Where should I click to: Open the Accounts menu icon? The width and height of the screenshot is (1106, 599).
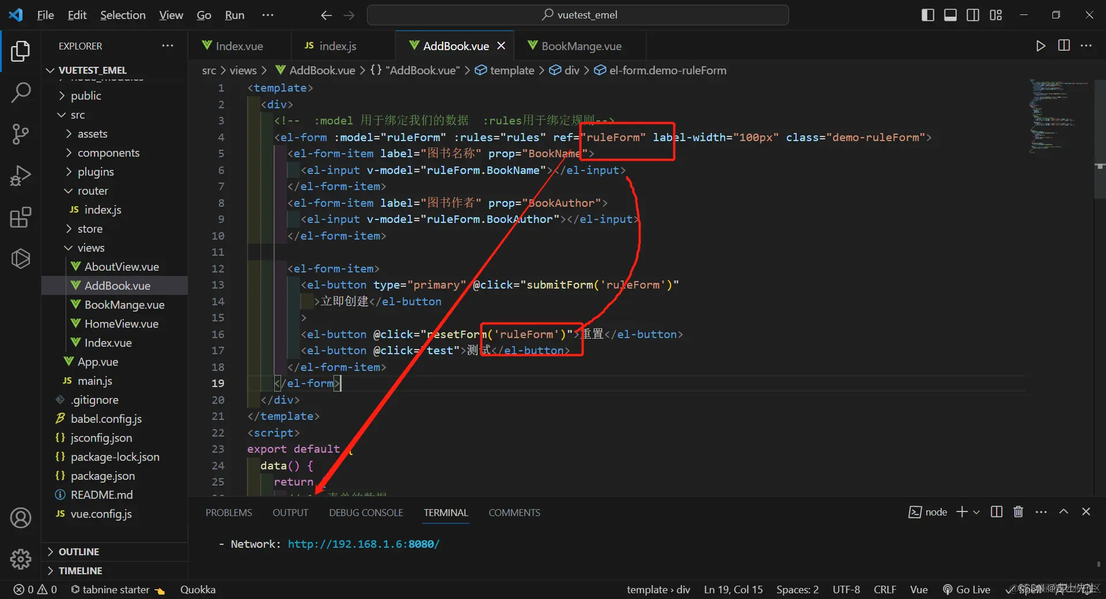(21, 518)
